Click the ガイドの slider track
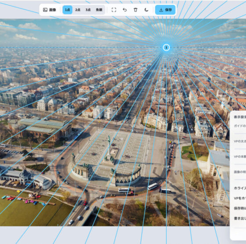 click(240, 134)
